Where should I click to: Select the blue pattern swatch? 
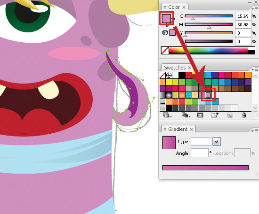pyautogui.click(x=188, y=95)
